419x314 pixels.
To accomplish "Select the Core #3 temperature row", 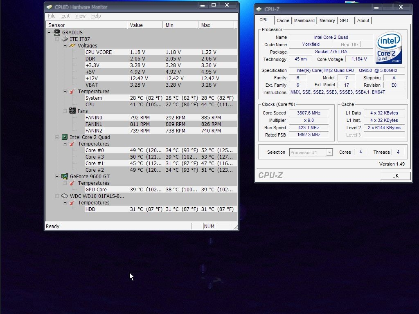I will [160, 157].
